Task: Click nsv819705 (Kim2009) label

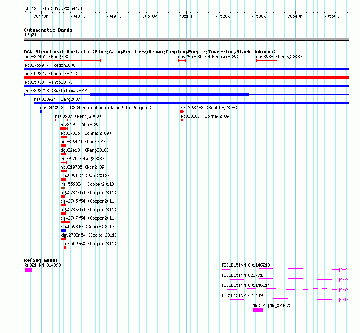Action: click(83, 167)
